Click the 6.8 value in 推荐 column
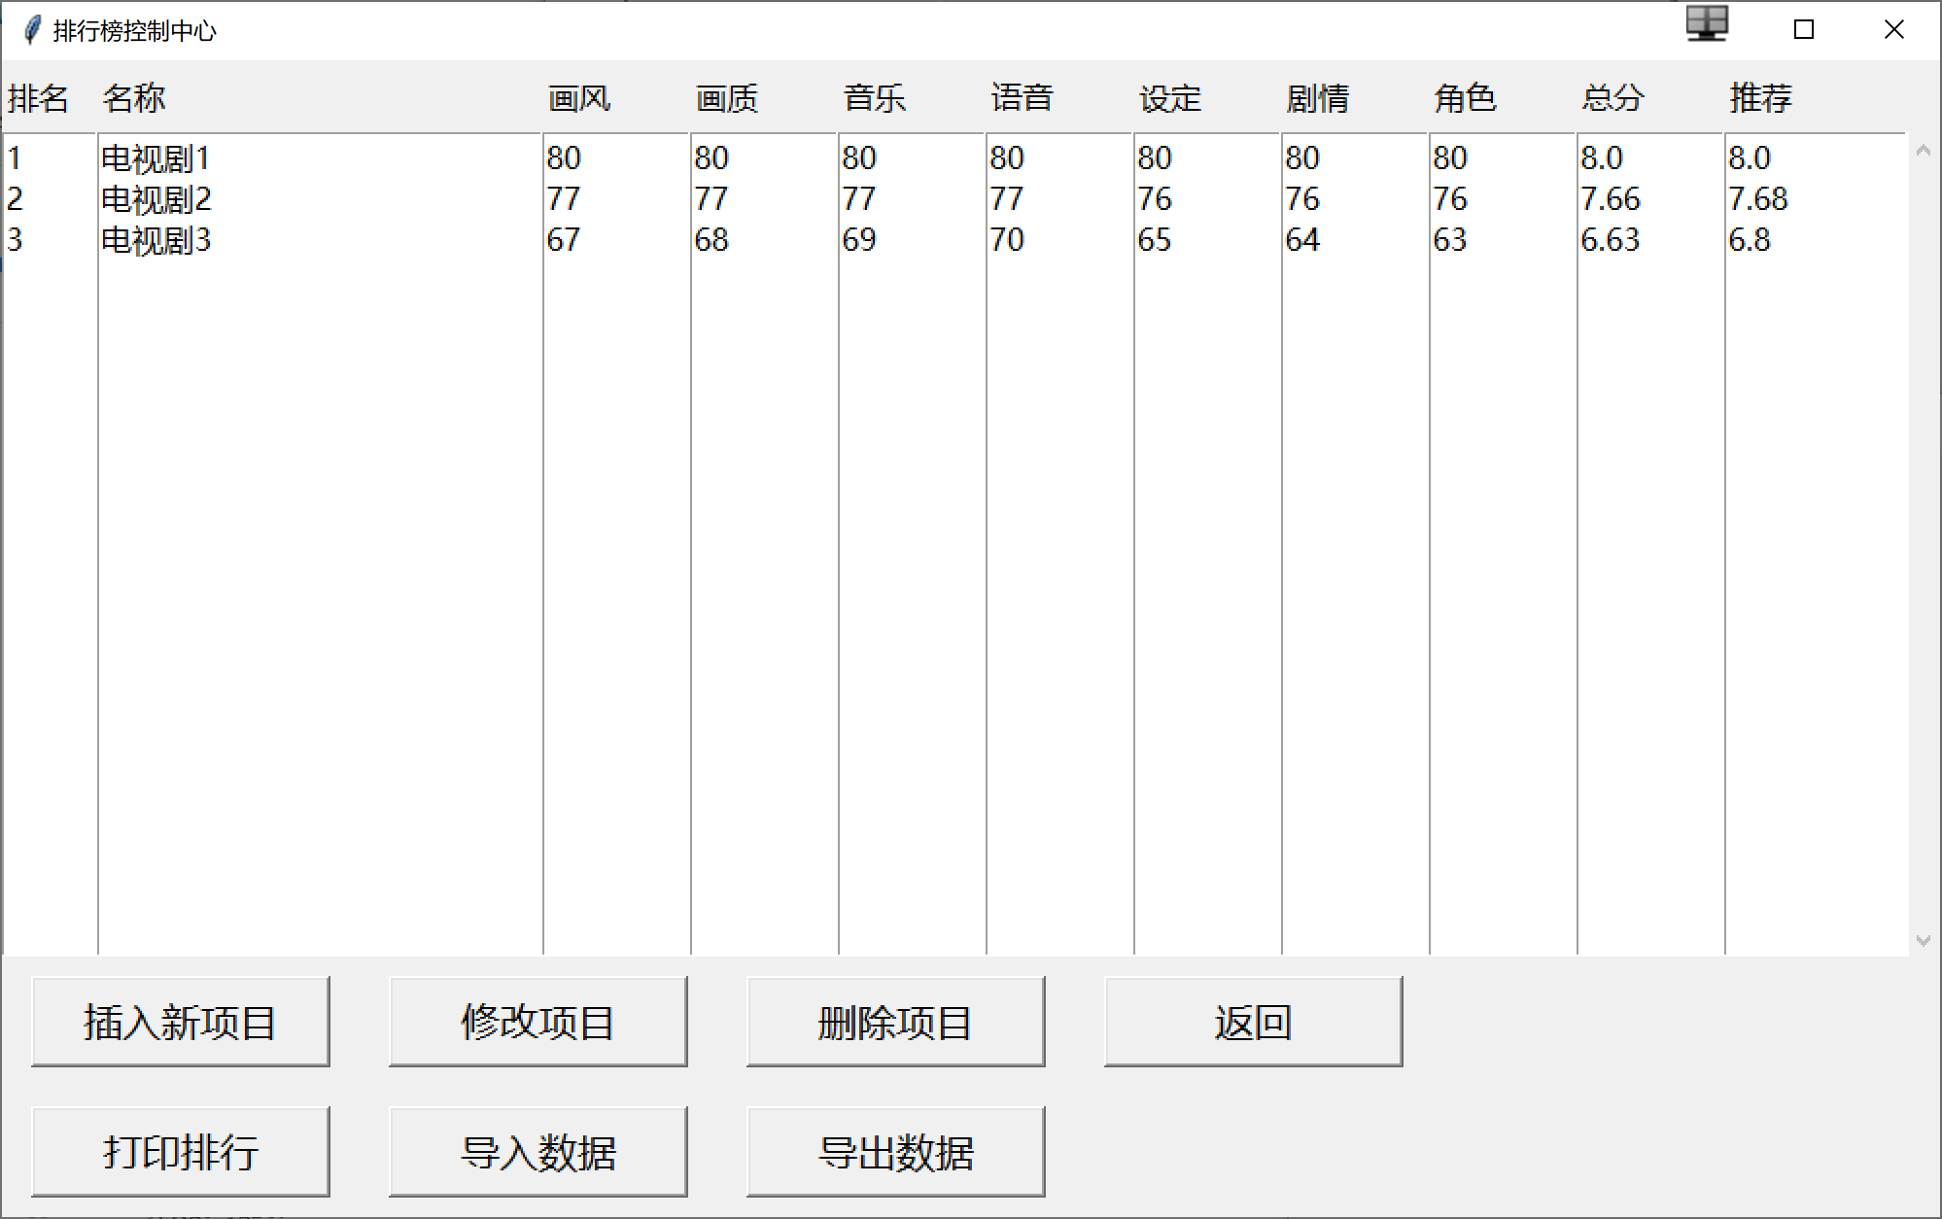Screen dimensions: 1942x1219 pos(1749,240)
